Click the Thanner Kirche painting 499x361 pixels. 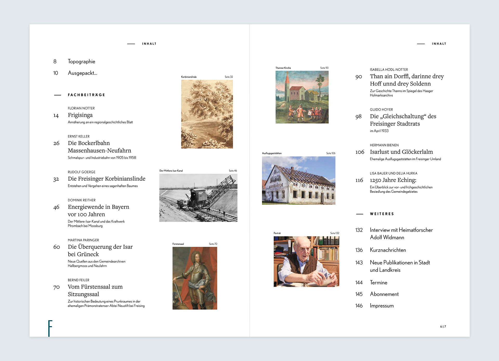(x=302, y=97)
